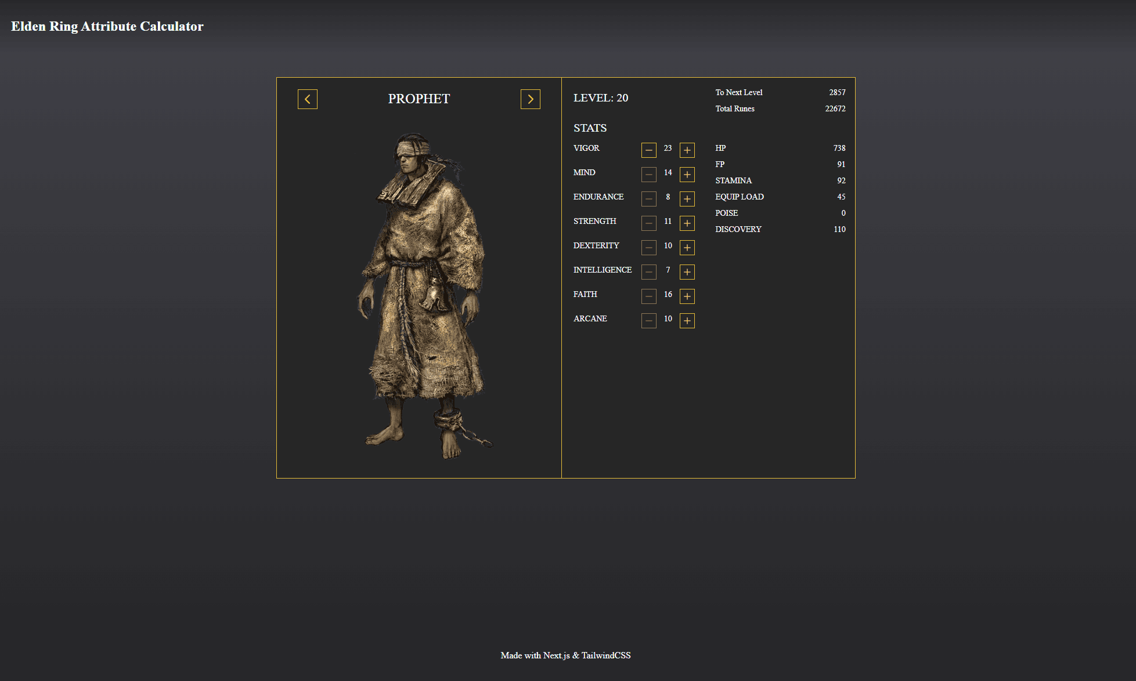Click the DISCOVERY value 110
Viewport: 1136px width, 681px height.
coord(839,230)
